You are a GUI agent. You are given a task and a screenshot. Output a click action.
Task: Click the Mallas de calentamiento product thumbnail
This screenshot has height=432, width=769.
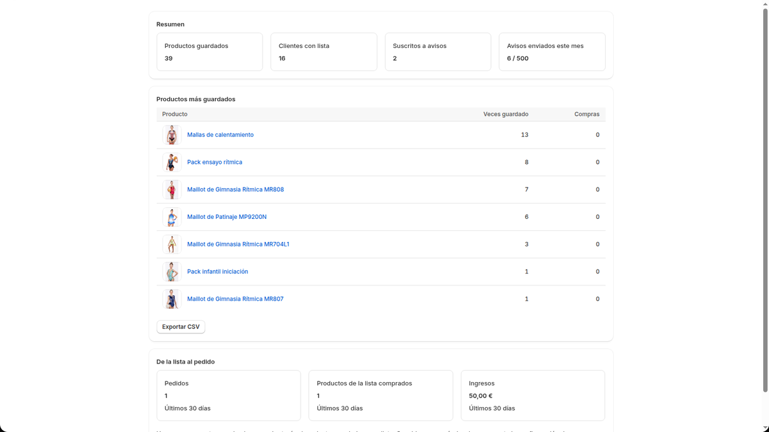click(172, 135)
